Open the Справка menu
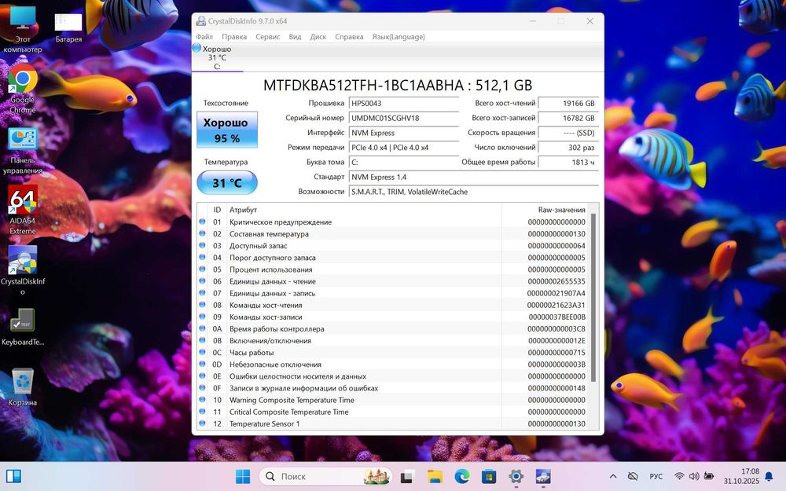The width and height of the screenshot is (786, 491). (x=349, y=37)
